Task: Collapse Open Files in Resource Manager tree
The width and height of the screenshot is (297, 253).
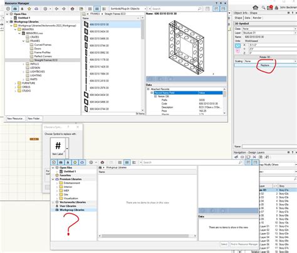Action: (8, 14)
